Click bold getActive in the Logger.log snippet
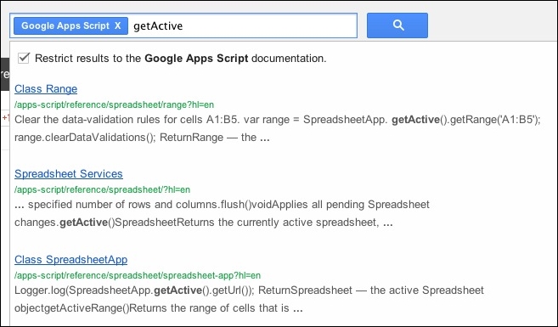558x327 pixels. coord(178,290)
